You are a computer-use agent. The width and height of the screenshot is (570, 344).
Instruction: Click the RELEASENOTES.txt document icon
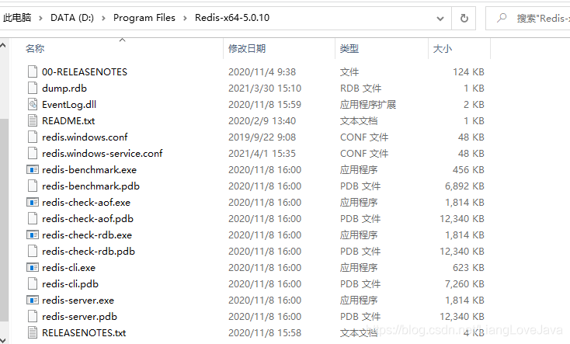pyautogui.click(x=33, y=332)
